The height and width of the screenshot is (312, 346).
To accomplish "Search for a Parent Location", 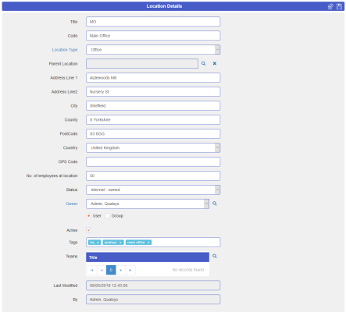I will (x=204, y=63).
